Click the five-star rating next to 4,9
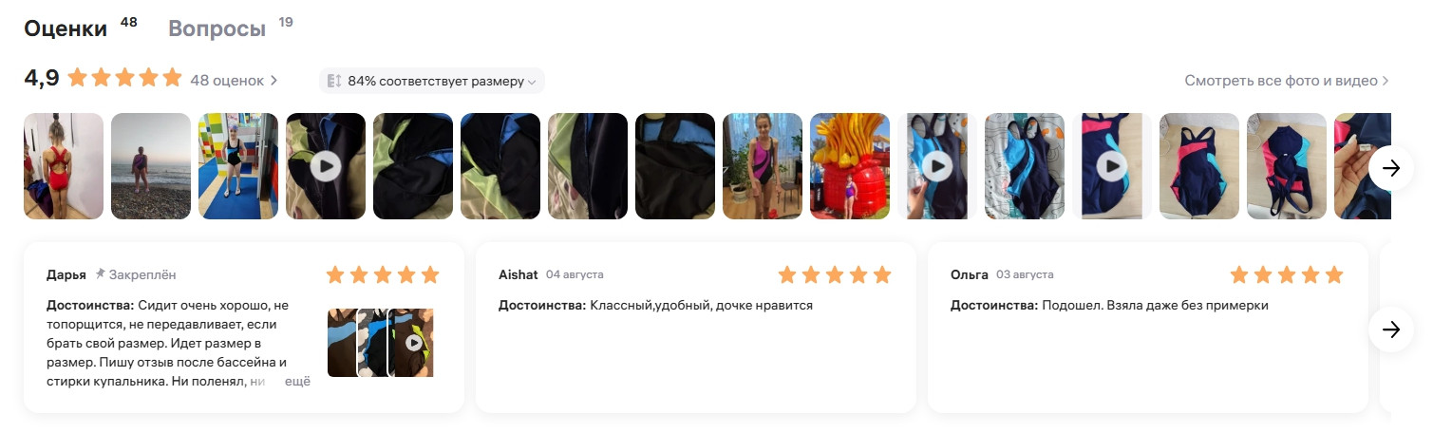Image resolution: width=1433 pixels, height=433 pixels. pyautogui.click(x=124, y=78)
